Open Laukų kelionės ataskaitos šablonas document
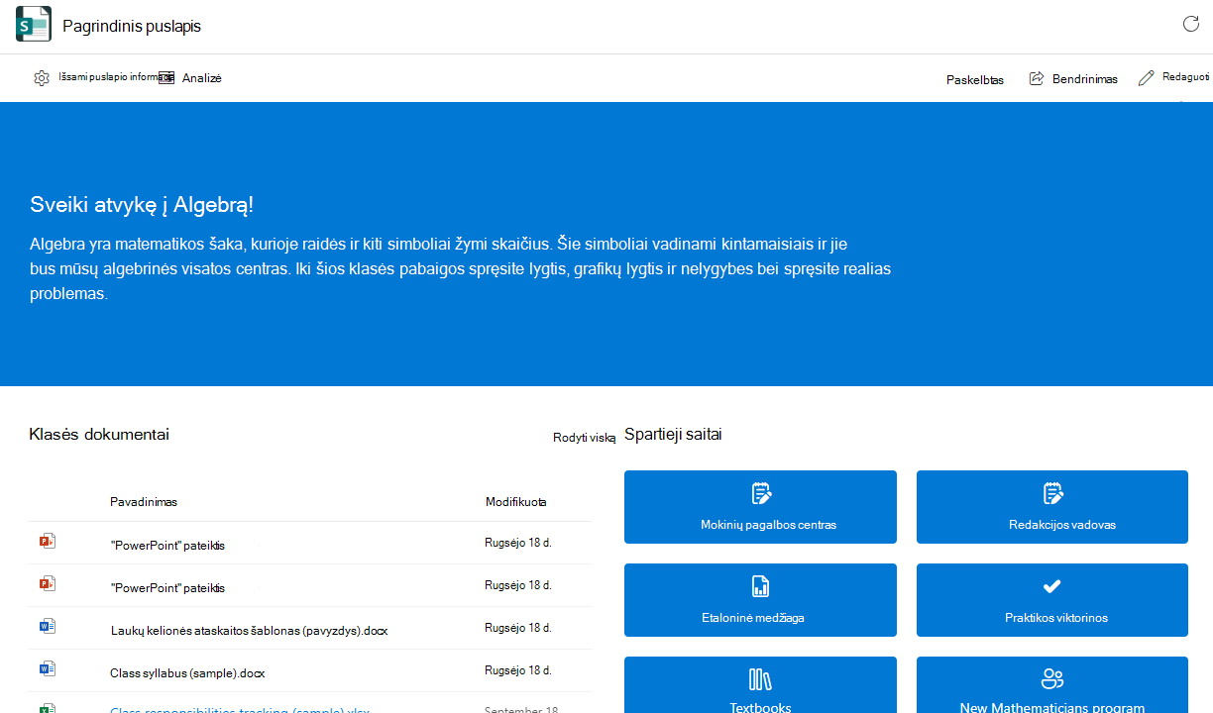1213x713 pixels. (250, 630)
